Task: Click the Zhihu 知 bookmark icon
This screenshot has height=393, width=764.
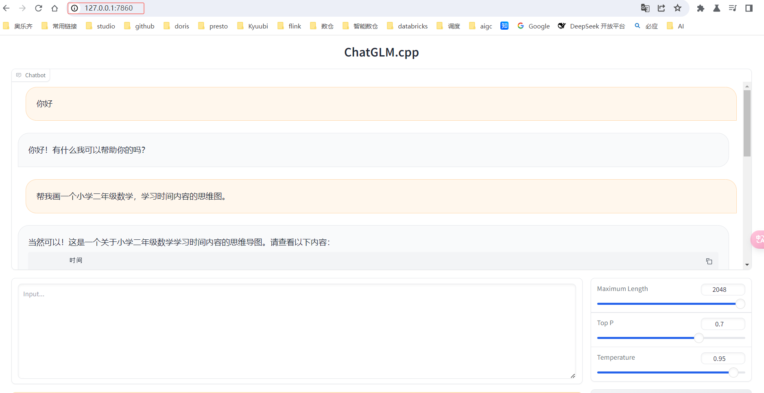Action: point(504,26)
